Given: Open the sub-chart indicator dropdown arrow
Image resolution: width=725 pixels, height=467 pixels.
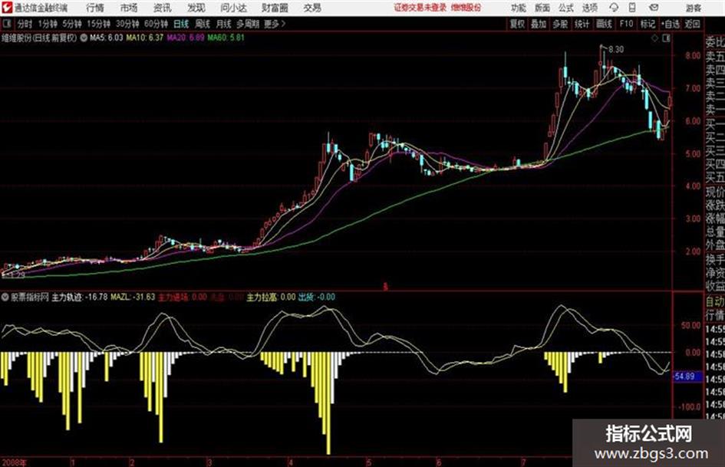Looking at the screenshot, I should (x=5, y=298).
